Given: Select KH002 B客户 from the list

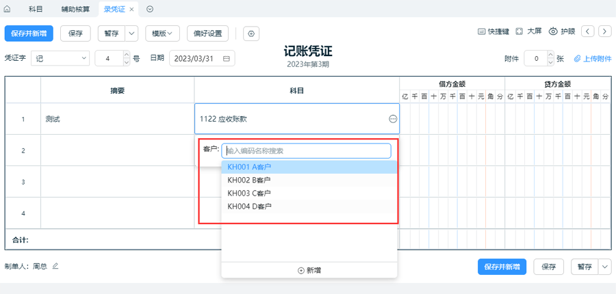Looking at the screenshot, I should 249,180.
